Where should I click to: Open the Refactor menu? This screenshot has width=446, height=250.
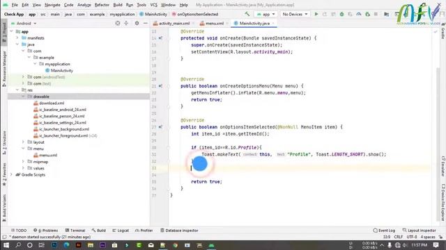pyautogui.click(x=102, y=5)
